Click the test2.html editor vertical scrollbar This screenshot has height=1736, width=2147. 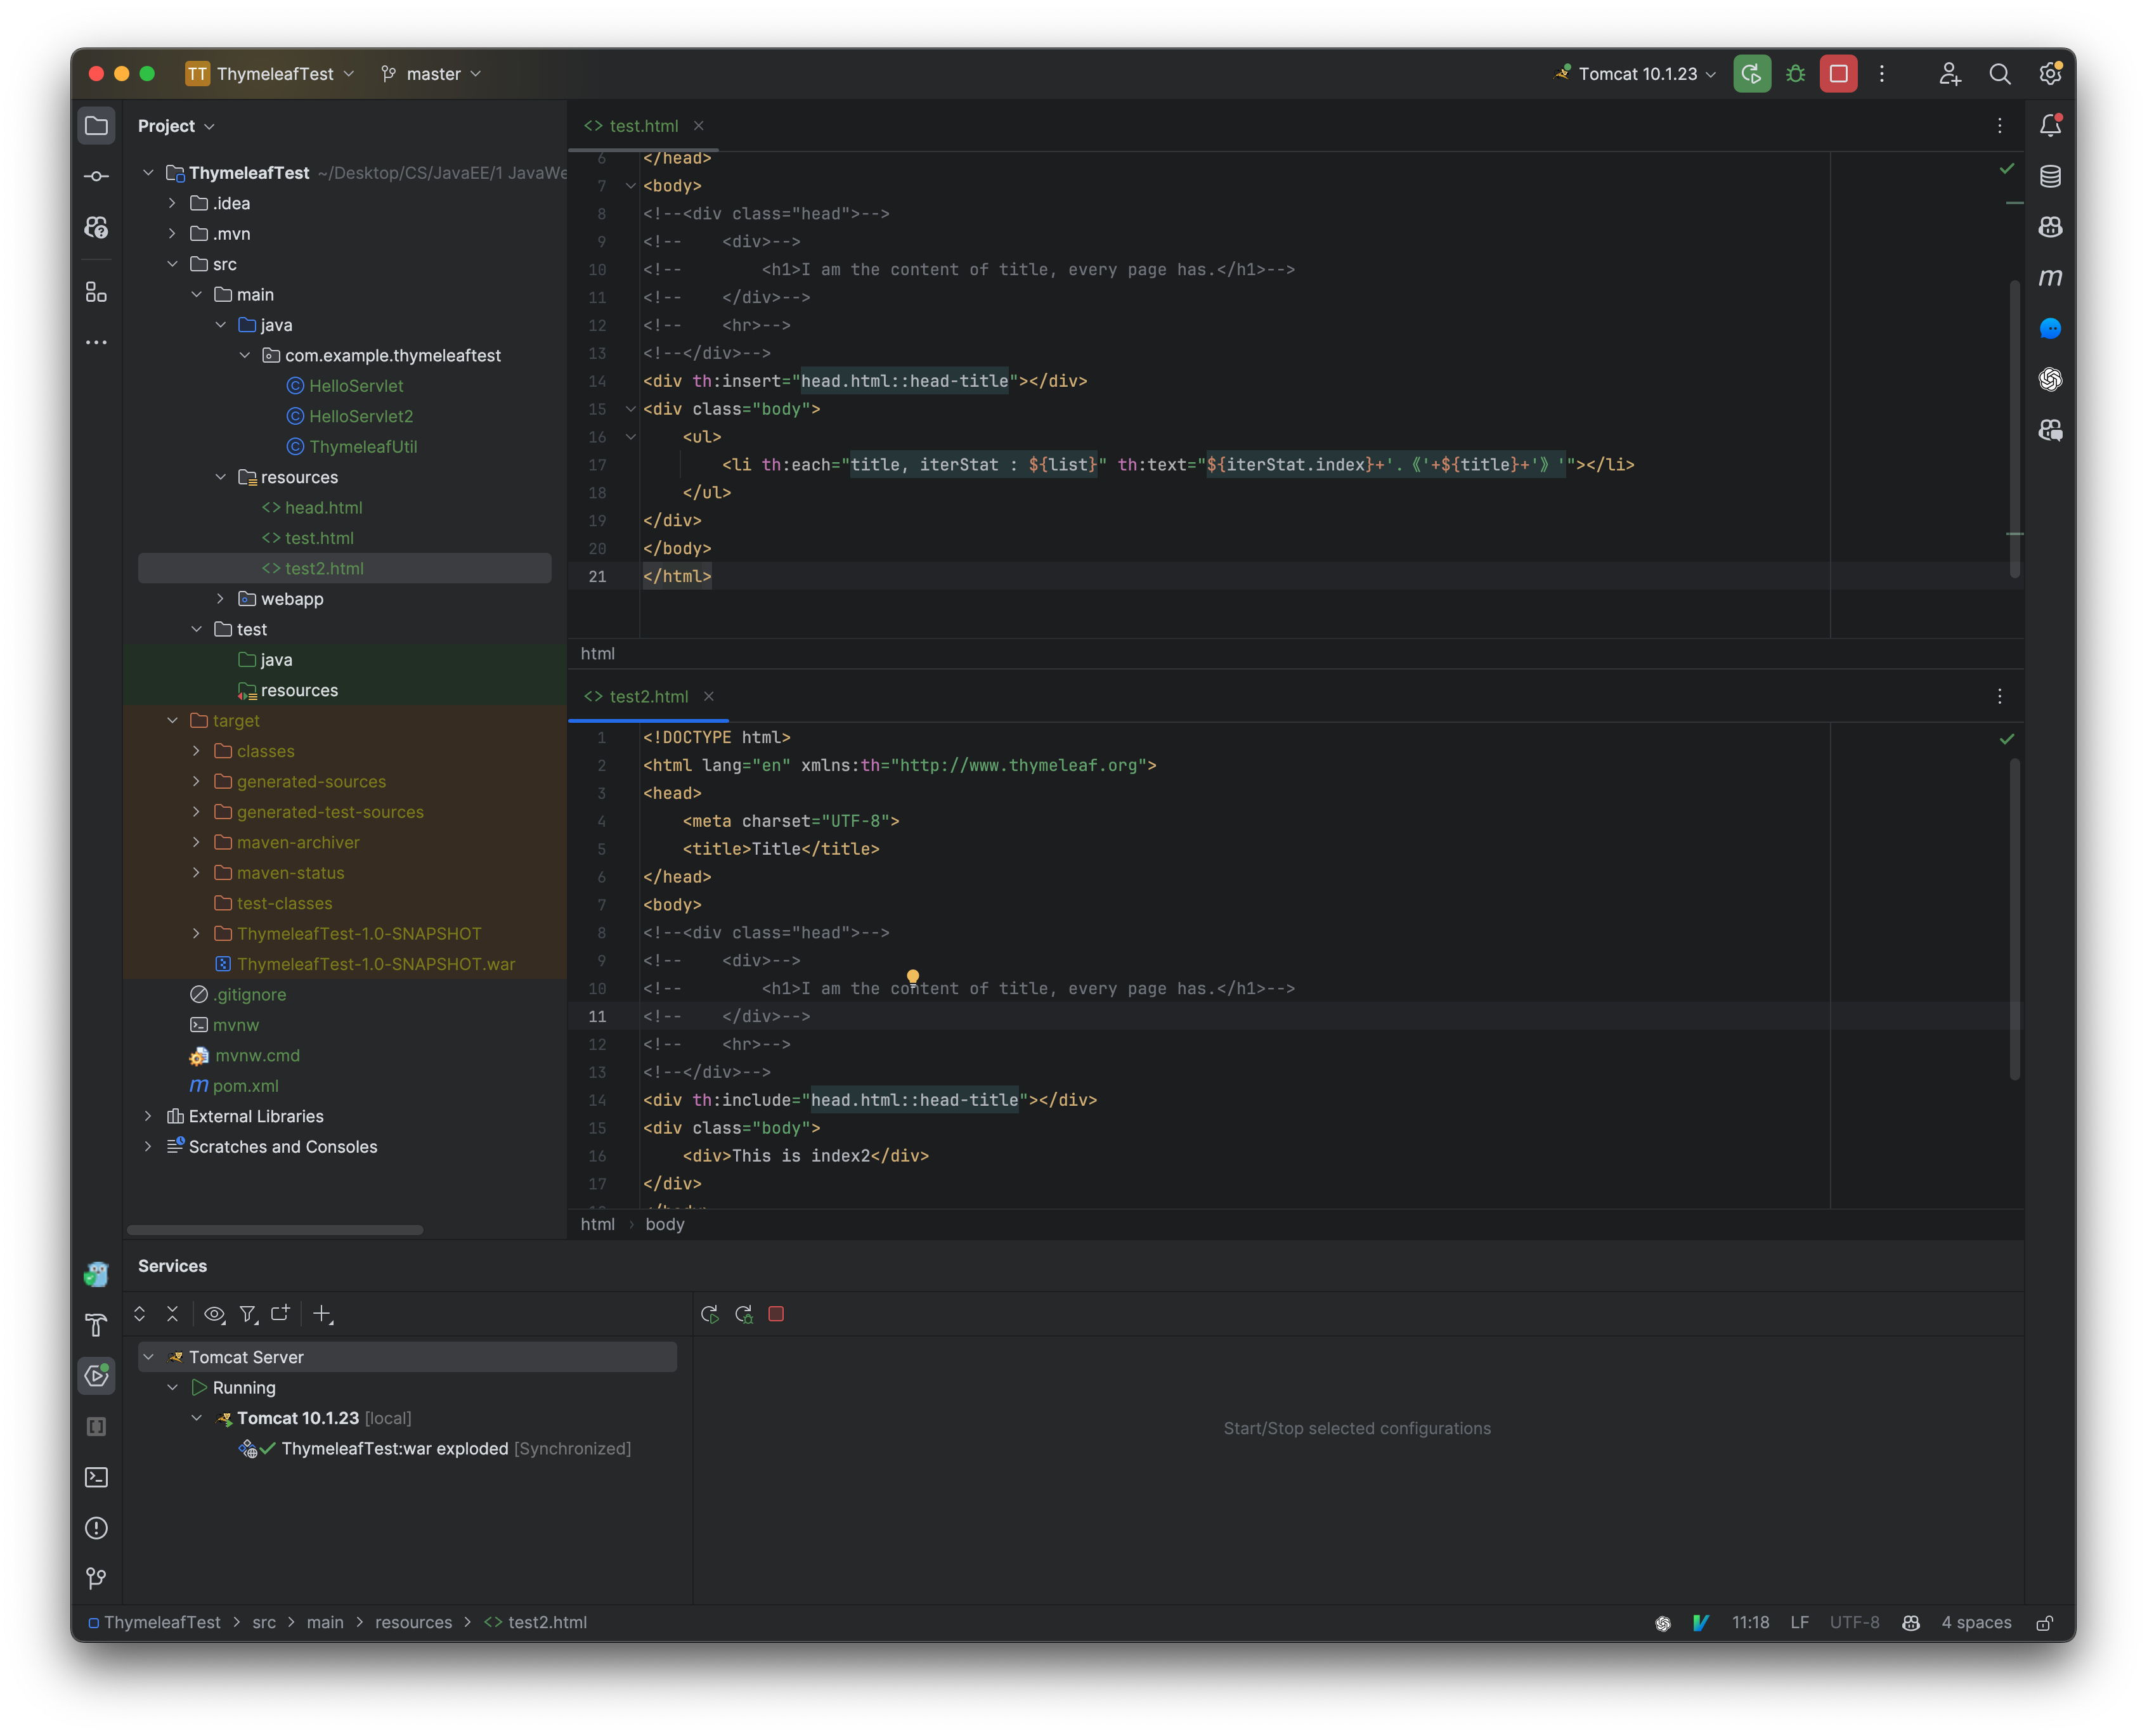coord(2014,920)
